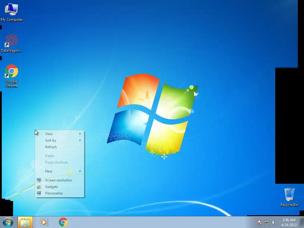Open the View submenu
This screenshot has height=228, width=304.
click(60, 134)
